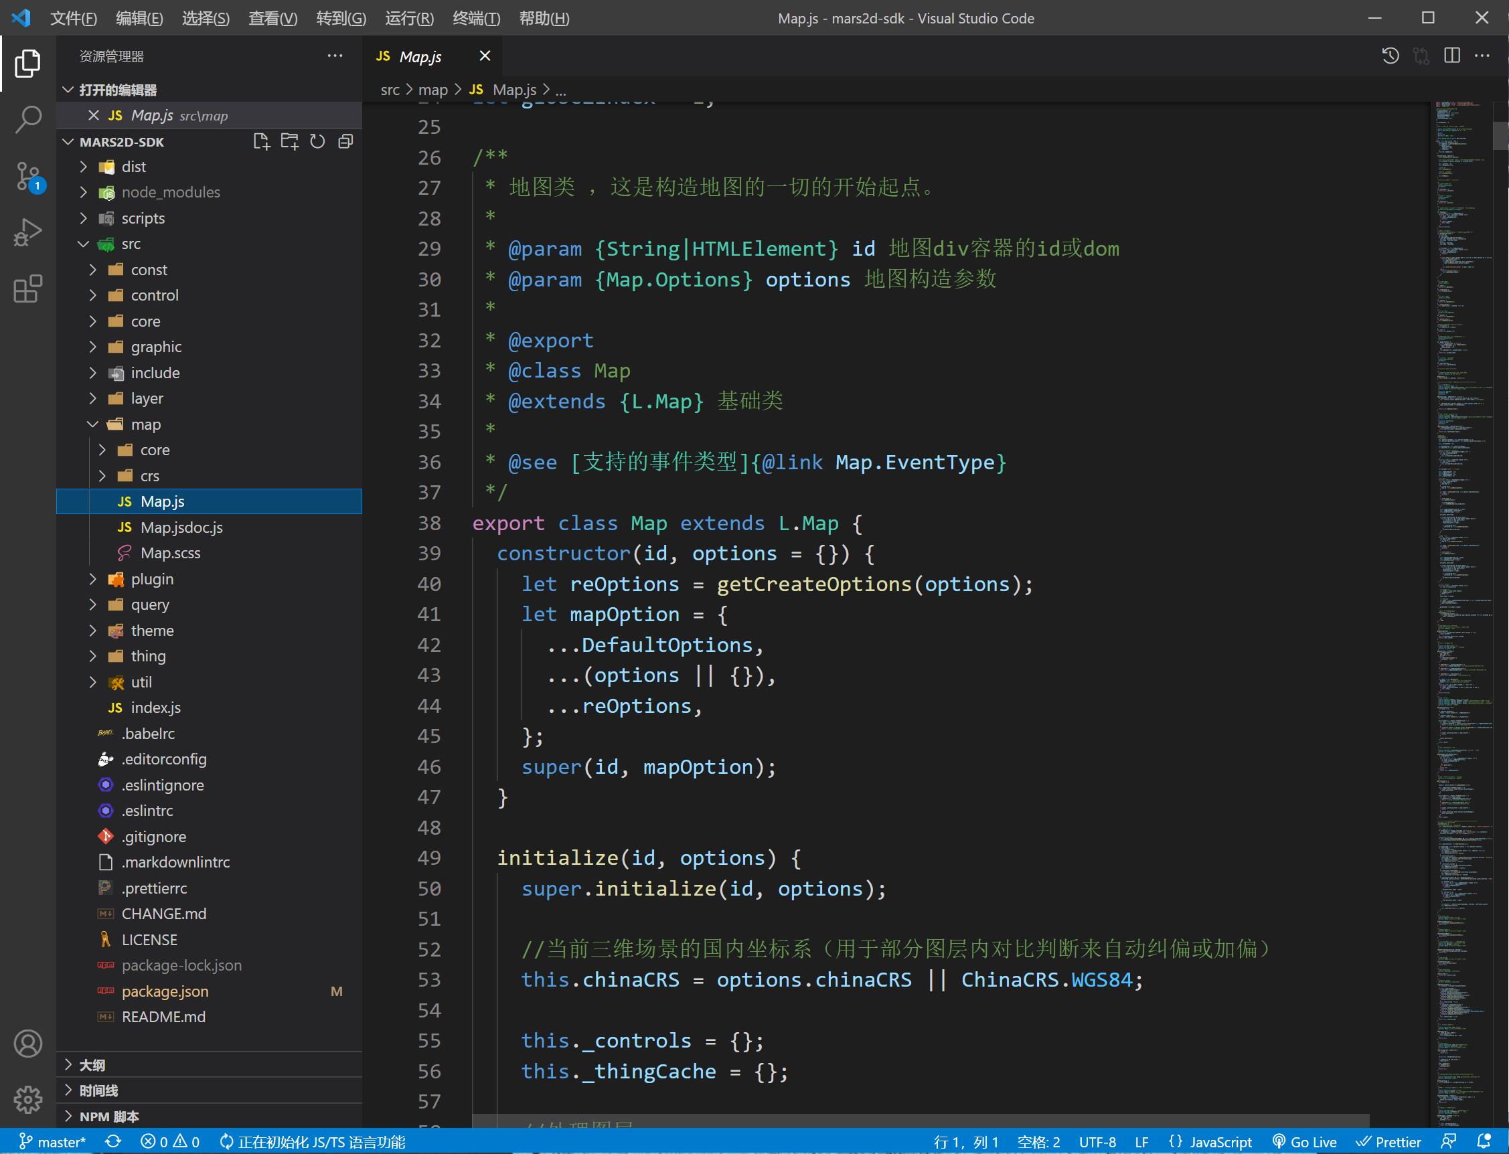This screenshot has height=1154, width=1509.
Task: Expand the NPM 脚本 section
Action: [x=210, y=1117]
